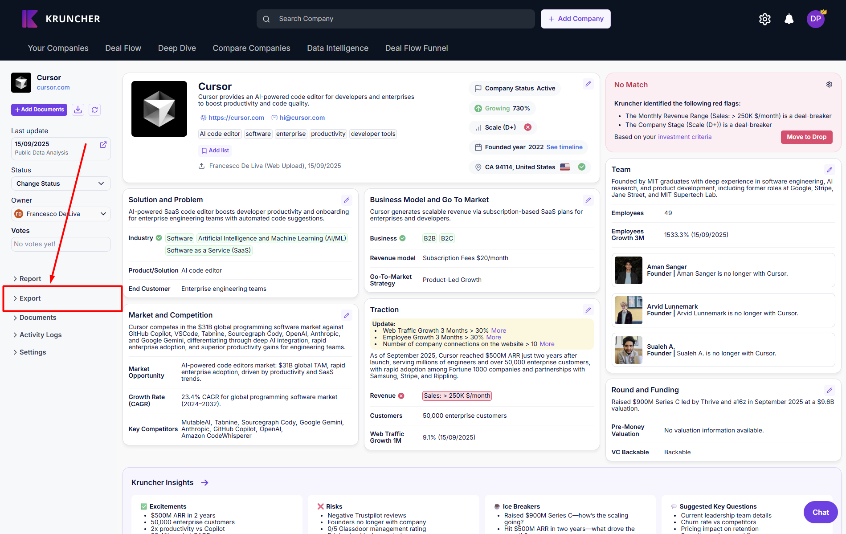Screen dimensions: 846x534
Task: Open the DP user avatar menu
Action: tap(816, 19)
